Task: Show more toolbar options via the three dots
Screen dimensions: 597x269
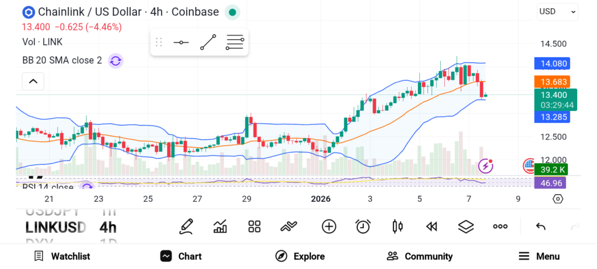Action: click(500, 227)
